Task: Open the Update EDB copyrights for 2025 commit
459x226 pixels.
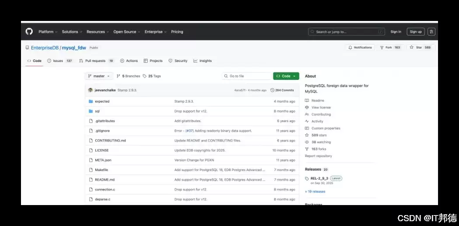Action: (x=200, y=151)
